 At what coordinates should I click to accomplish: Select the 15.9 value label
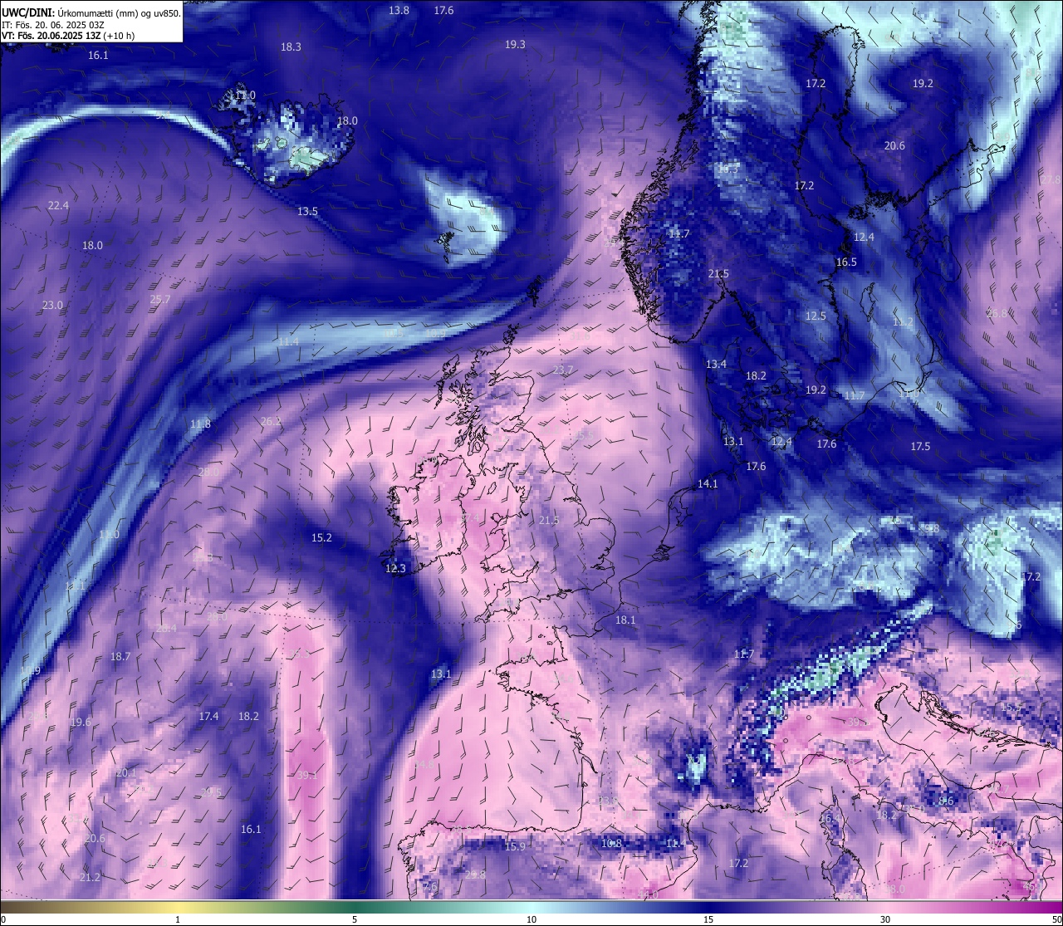[515, 846]
